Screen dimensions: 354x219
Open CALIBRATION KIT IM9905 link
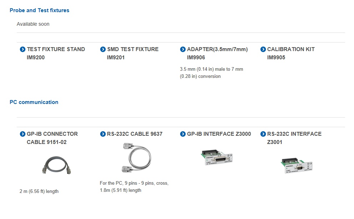pyautogui.click(x=291, y=53)
